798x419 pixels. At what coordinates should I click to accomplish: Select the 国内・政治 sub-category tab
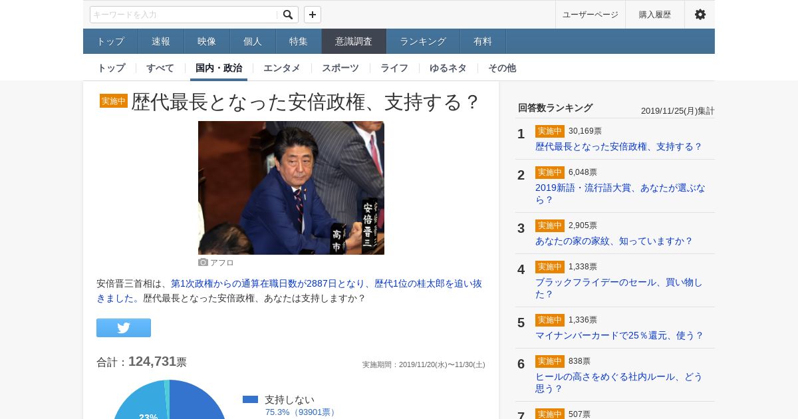click(x=219, y=68)
